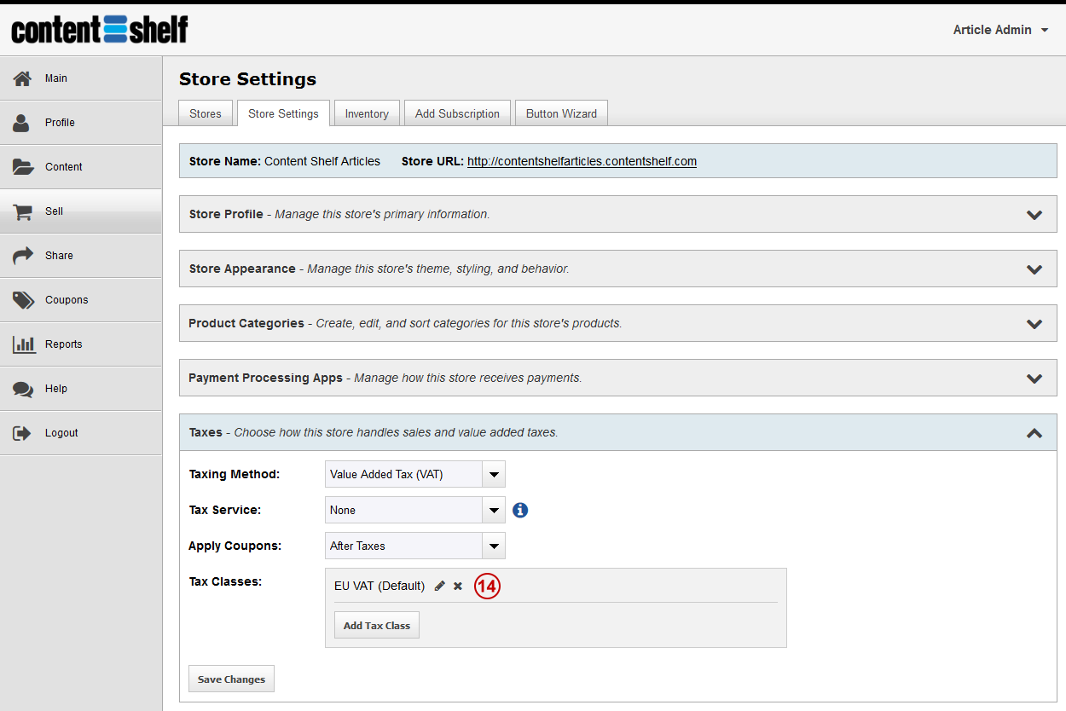The image size is (1066, 711).
Task: Click the Payment Processing Apps section title
Action: (266, 378)
